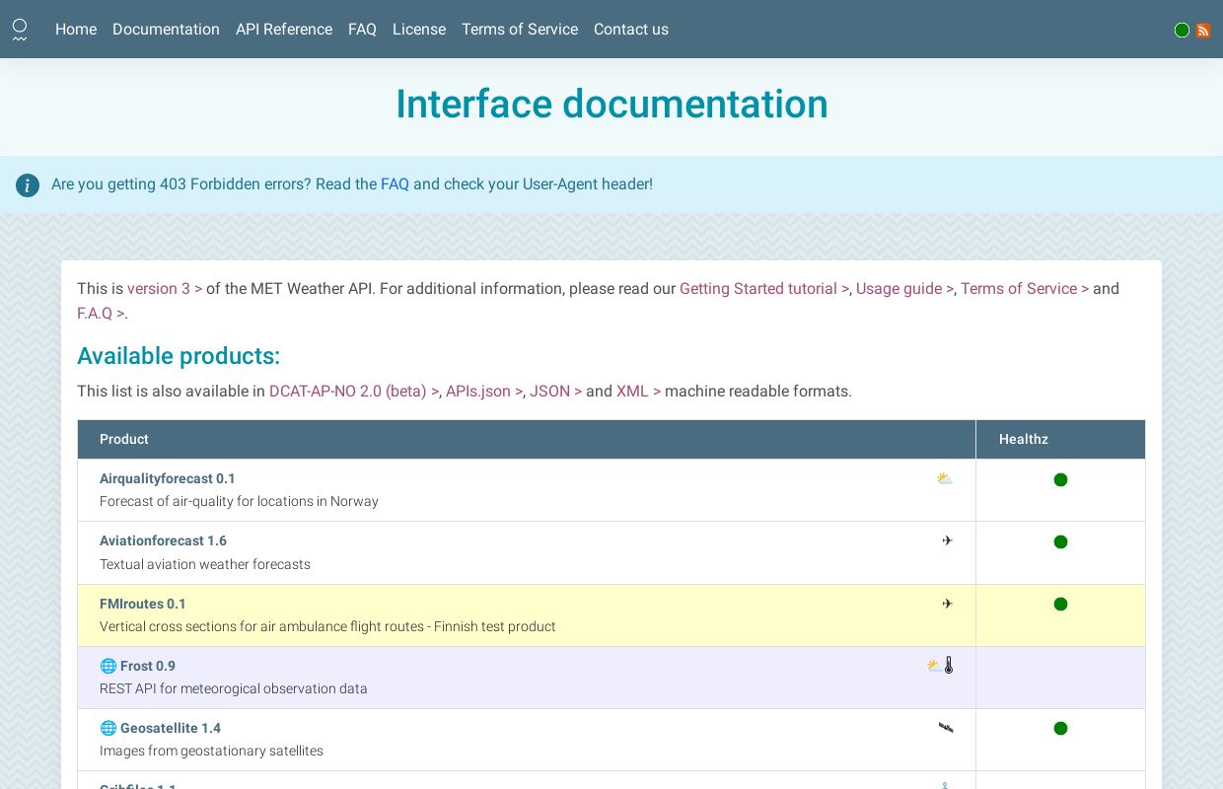Image resolution: width=1223 pixels, height=789 pixels.
Task: Open the JSON > format link
Action: [x=555, y=392]
